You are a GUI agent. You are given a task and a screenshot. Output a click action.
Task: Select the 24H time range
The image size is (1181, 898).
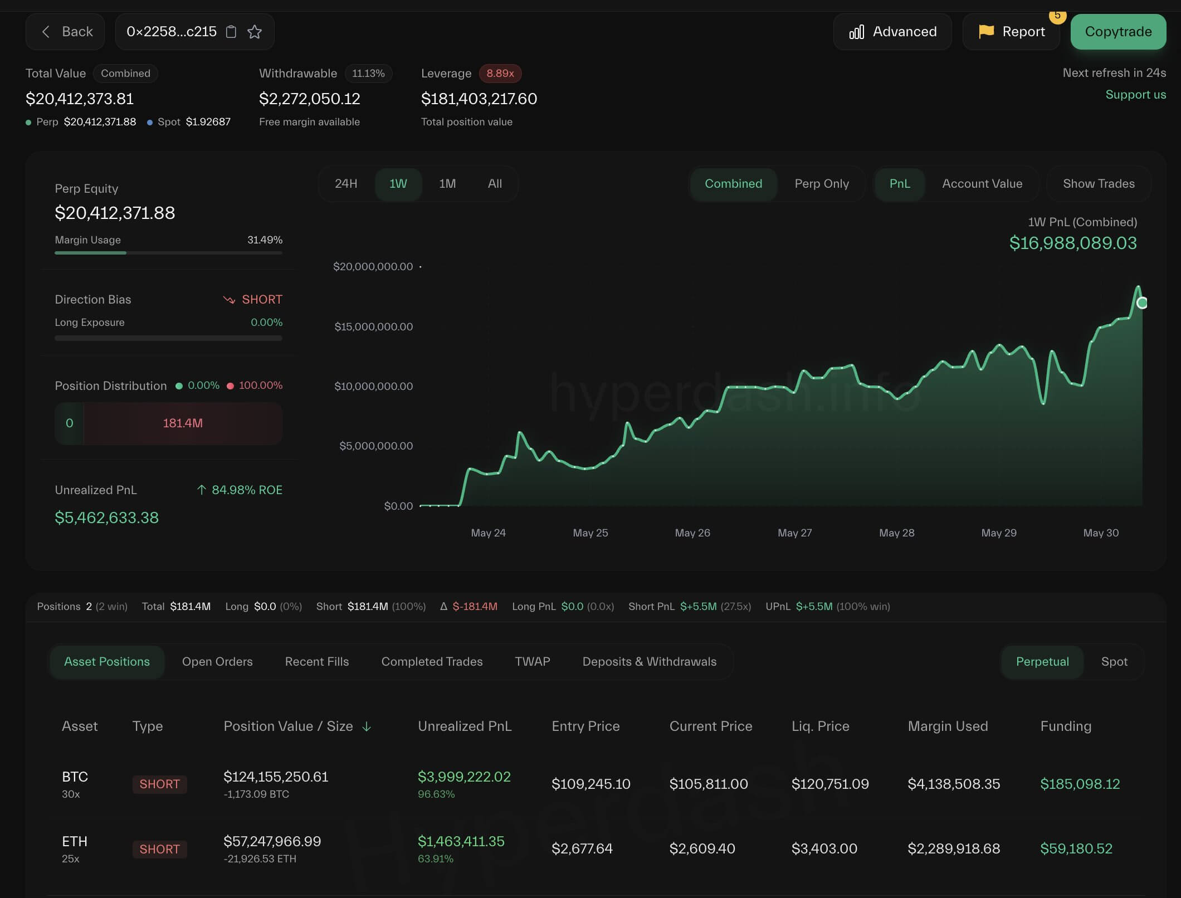click(x=346, y=184)
